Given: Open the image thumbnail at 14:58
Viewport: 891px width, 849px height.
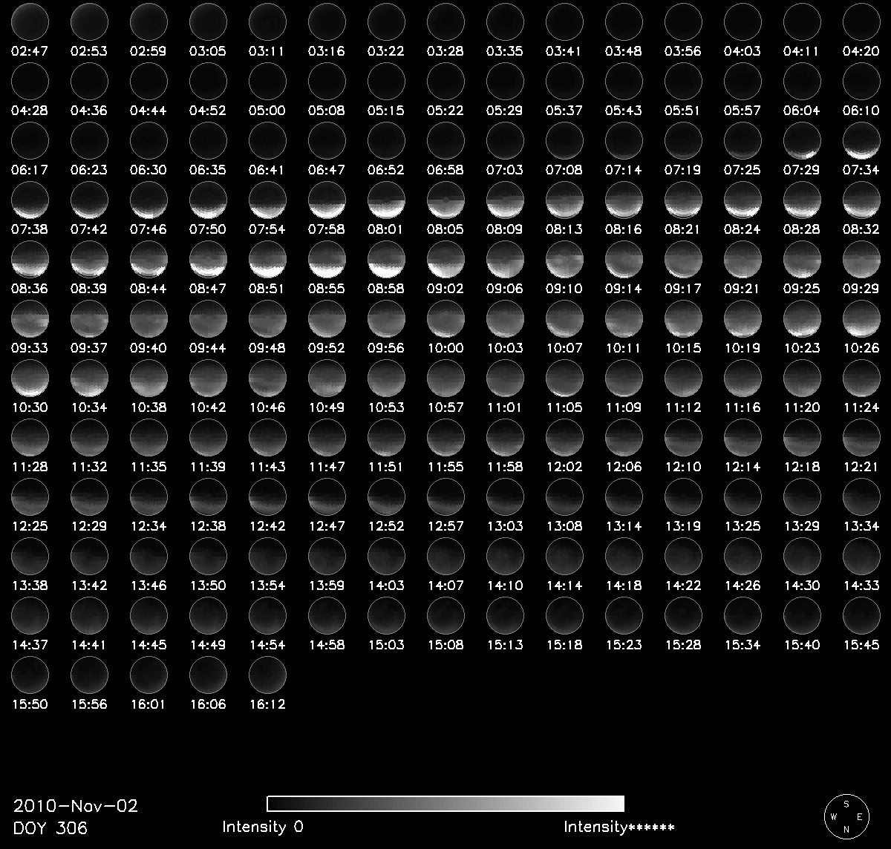Looking at the screenshot, I should click(327, 615).
